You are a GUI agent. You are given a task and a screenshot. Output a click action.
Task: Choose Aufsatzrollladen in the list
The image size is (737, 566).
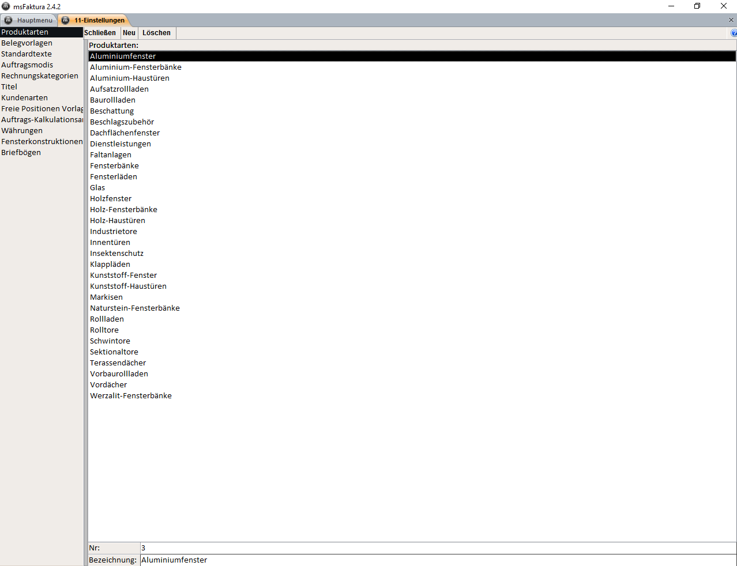(x=412, y=89)
